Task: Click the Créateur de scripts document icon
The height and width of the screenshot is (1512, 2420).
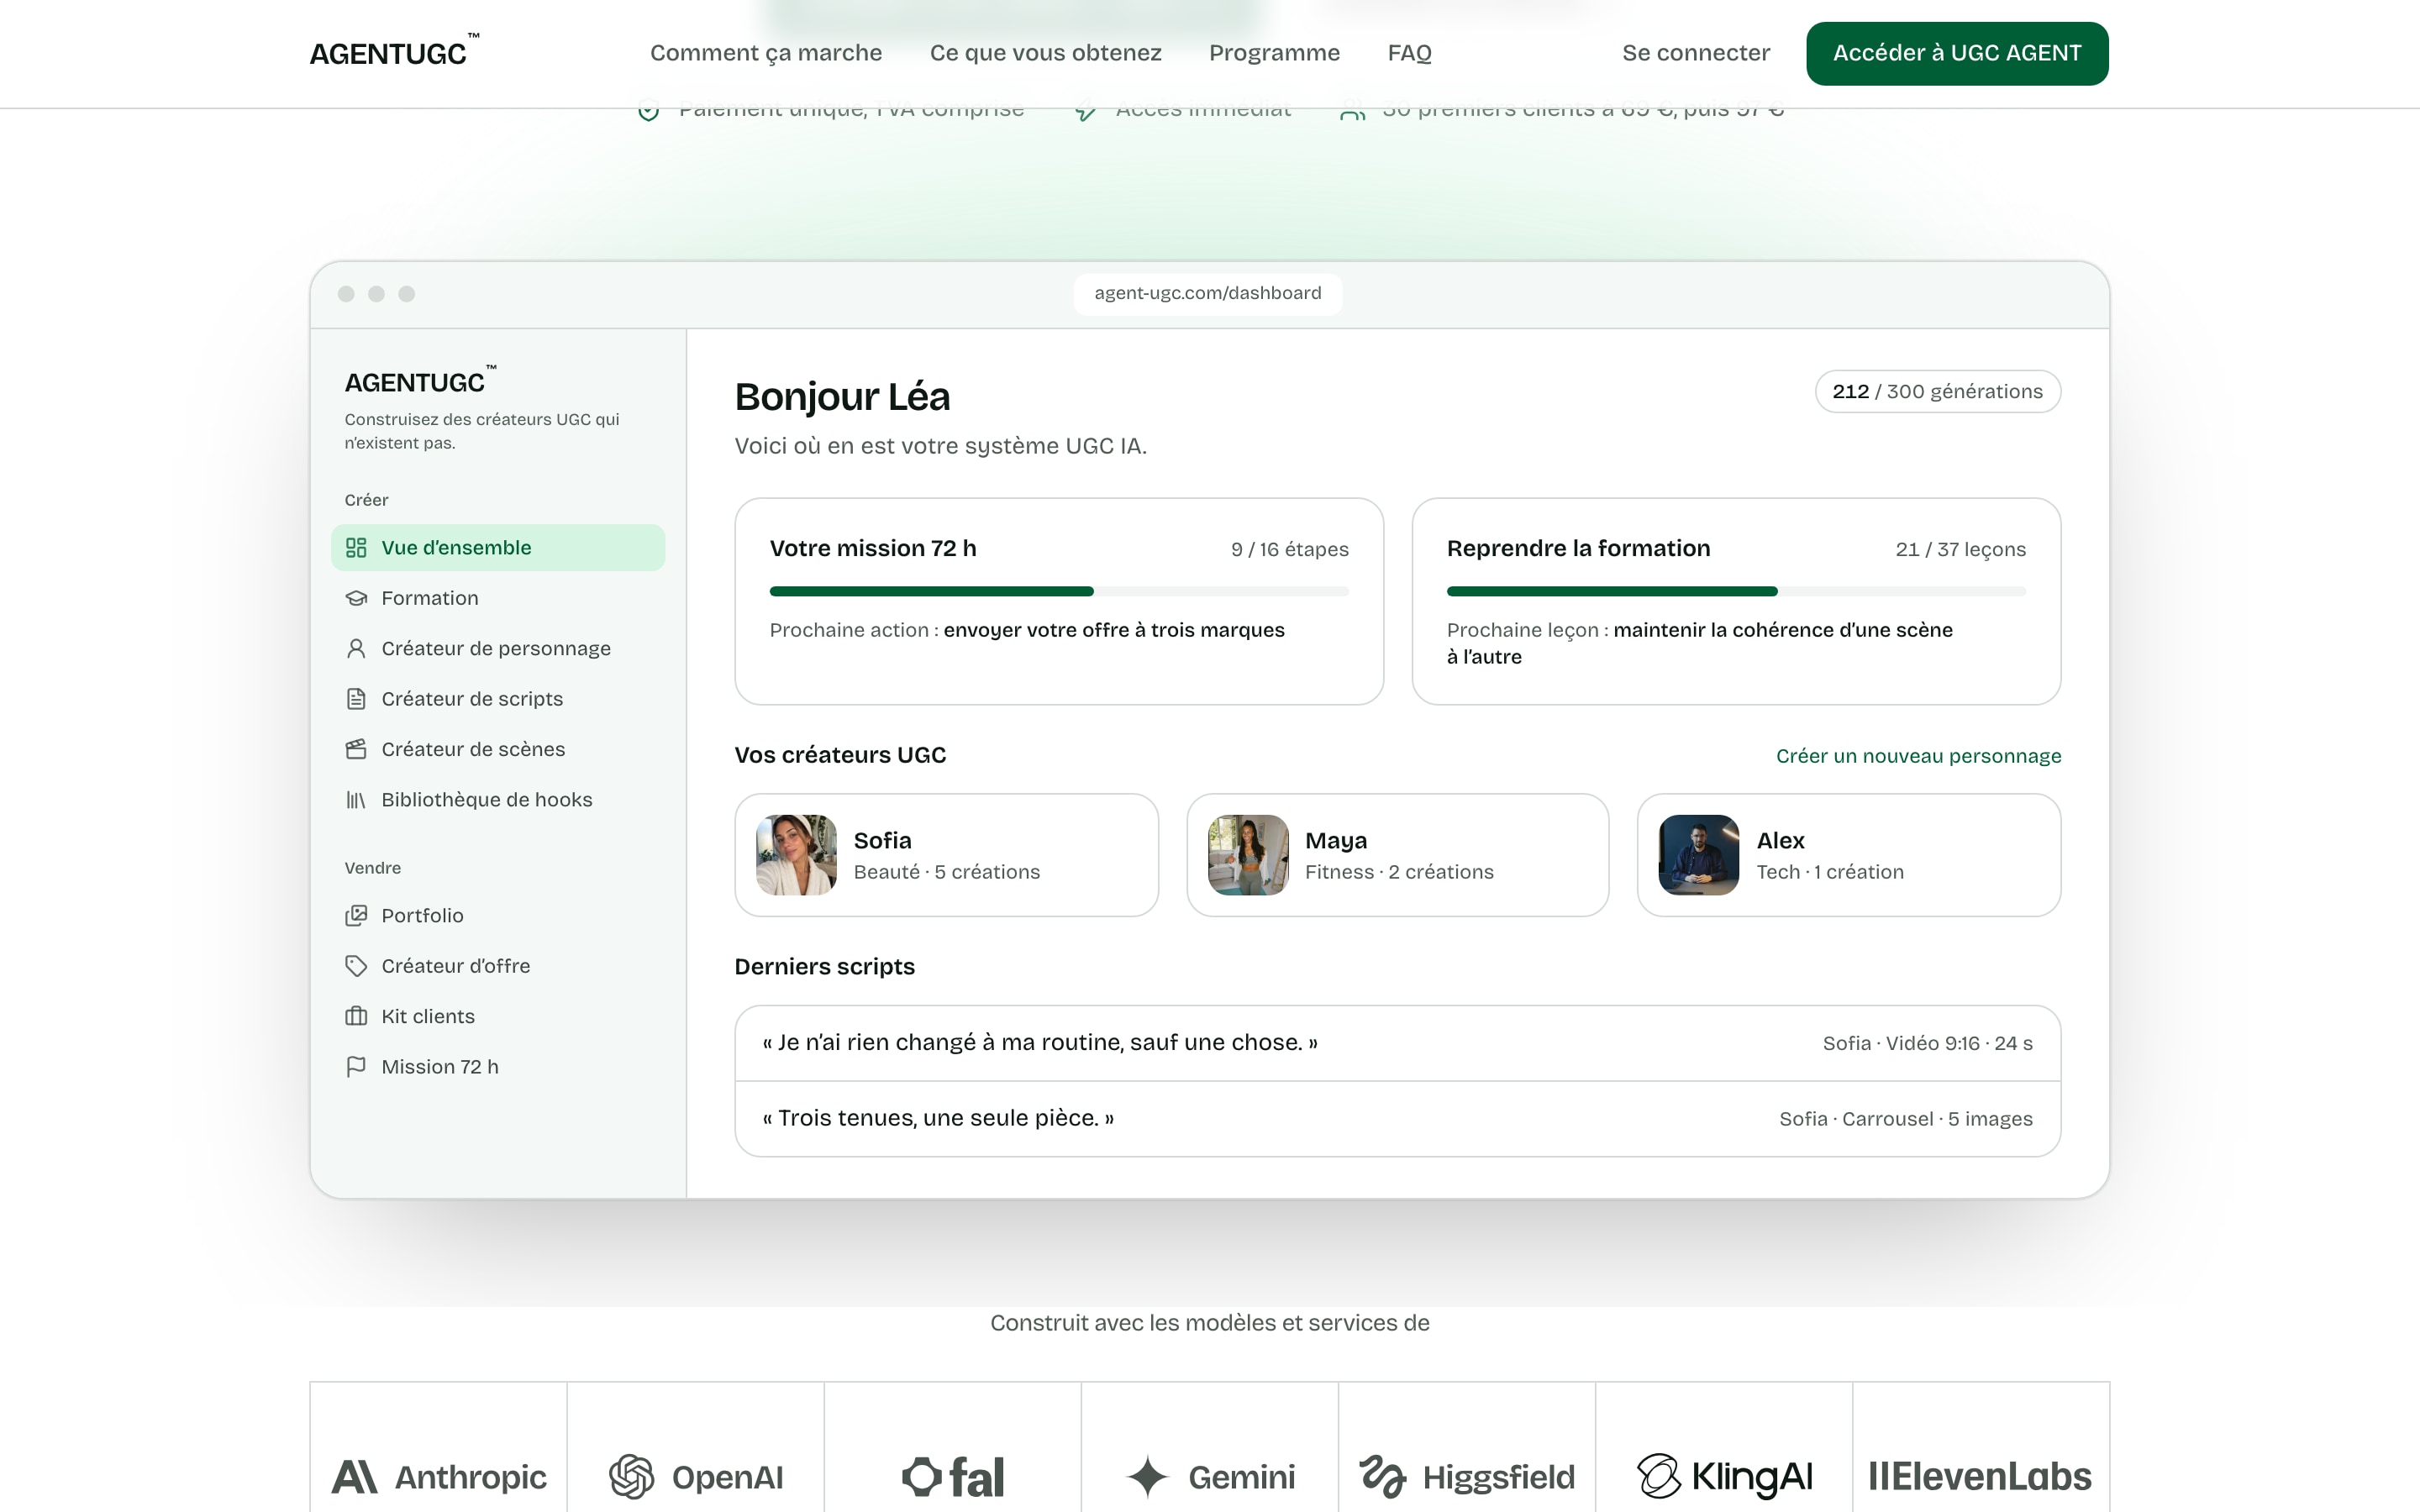Action: pos(356,699)
